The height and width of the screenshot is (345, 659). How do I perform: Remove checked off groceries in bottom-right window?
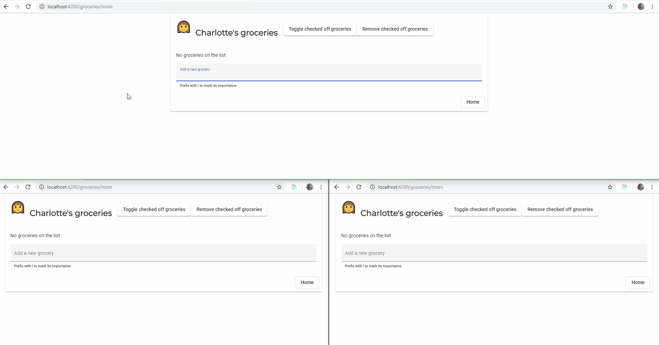(560, 210)
